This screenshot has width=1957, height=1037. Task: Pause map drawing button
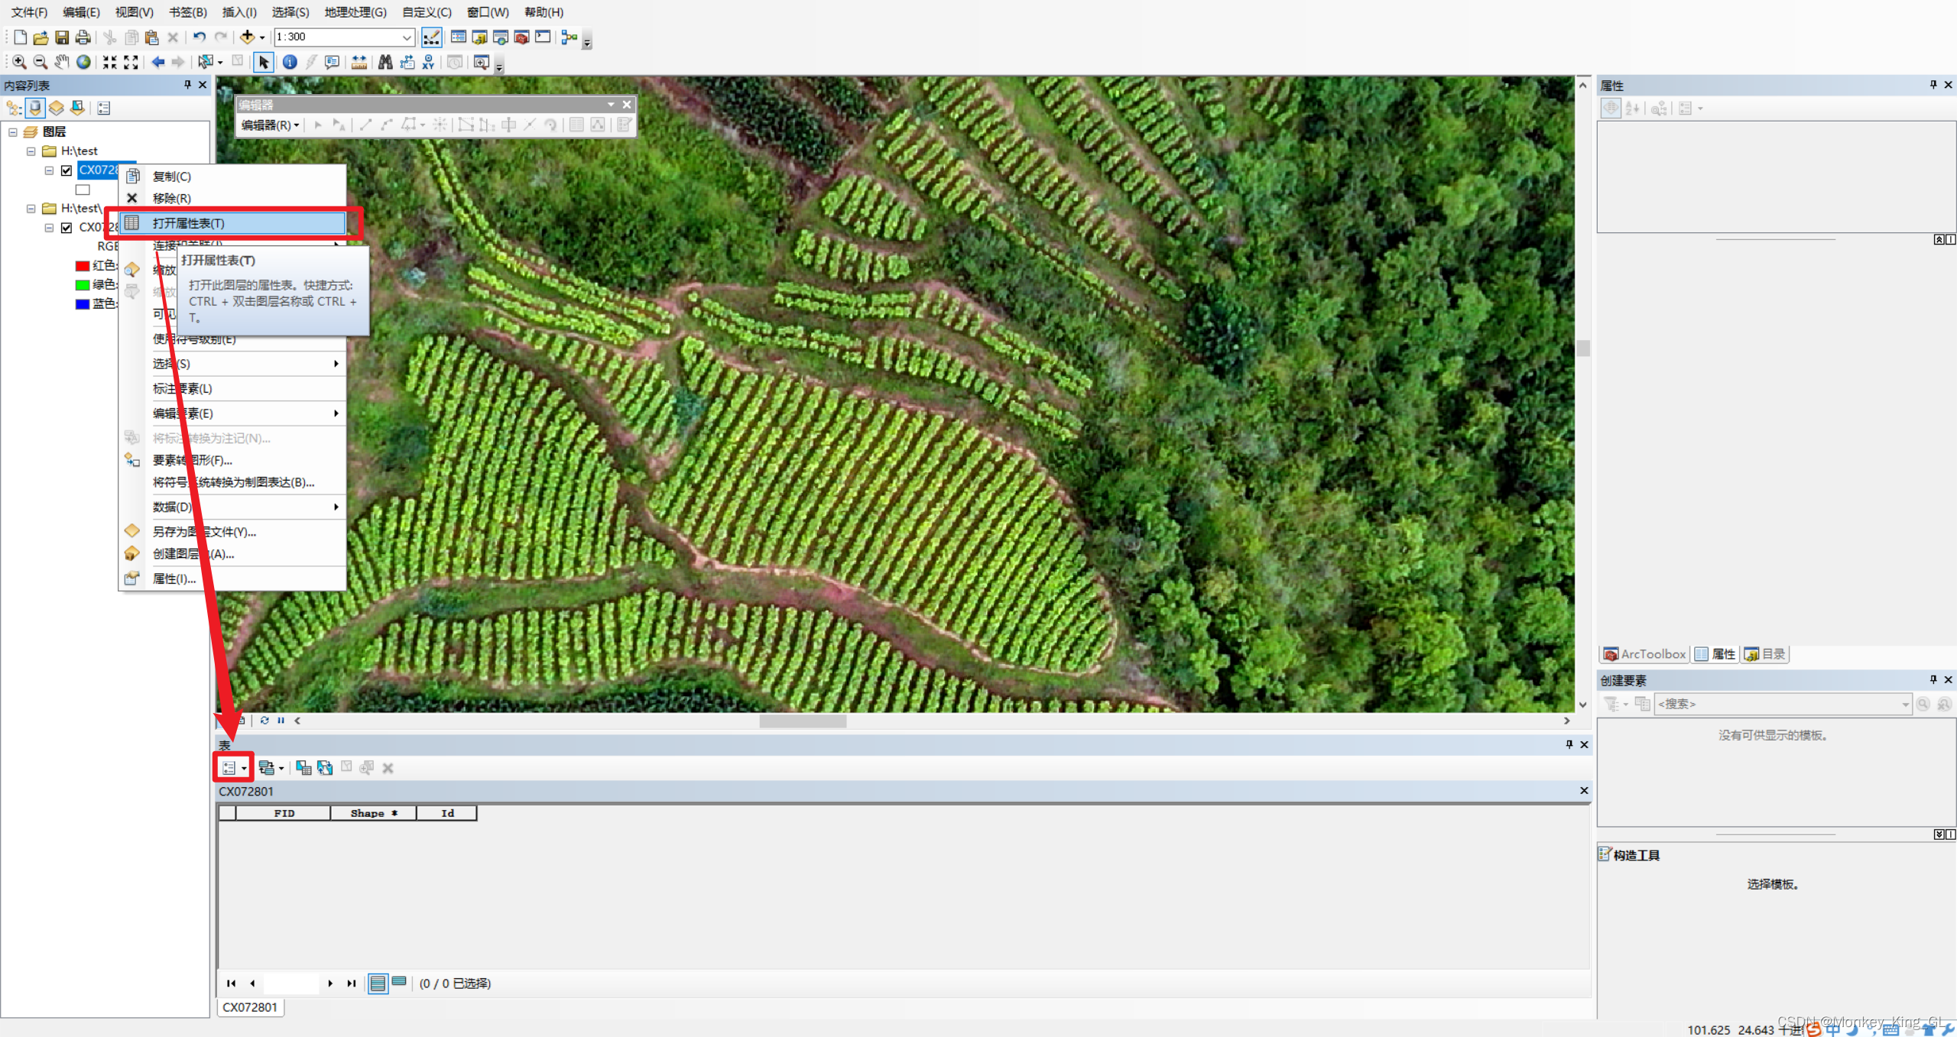[281, 720]
